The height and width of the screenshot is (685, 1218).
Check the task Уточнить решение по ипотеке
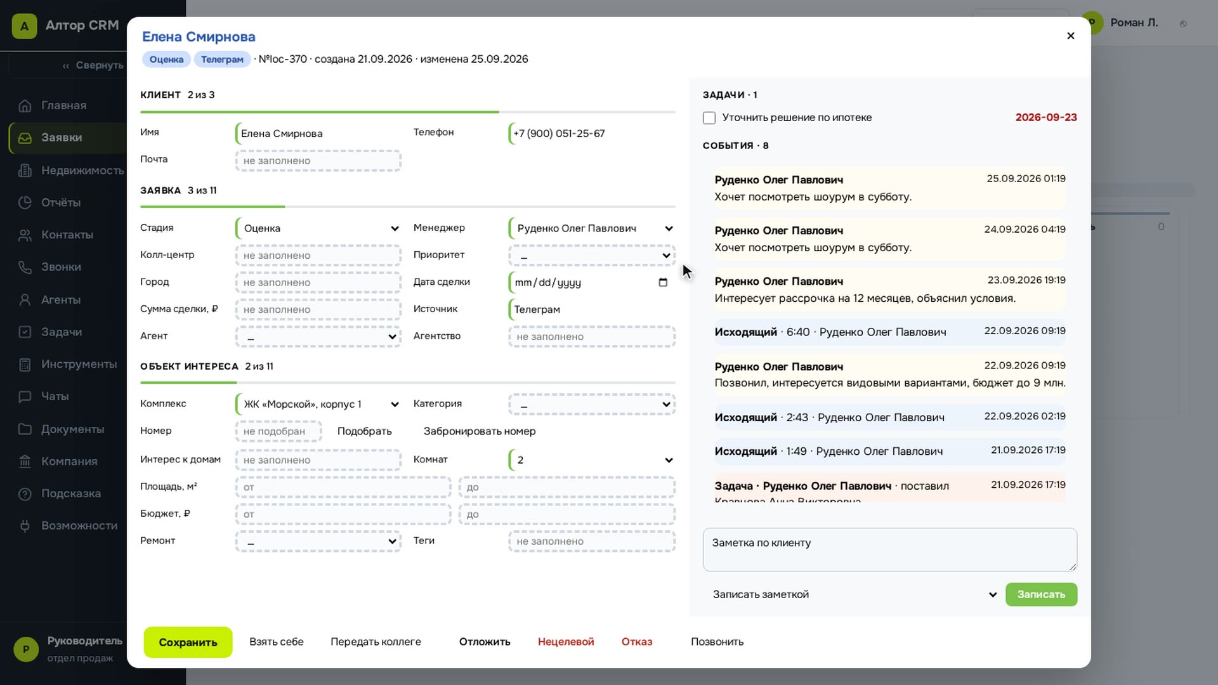click(709, 118)
